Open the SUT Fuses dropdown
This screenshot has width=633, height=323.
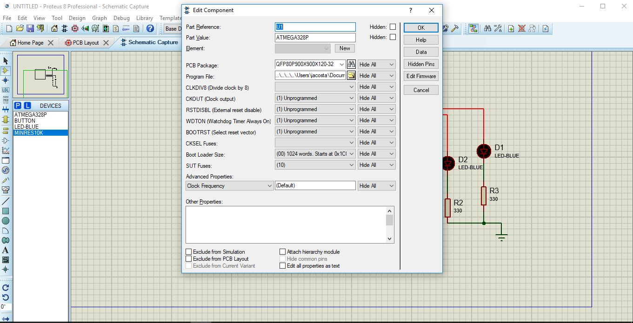(x=315, y=165)
